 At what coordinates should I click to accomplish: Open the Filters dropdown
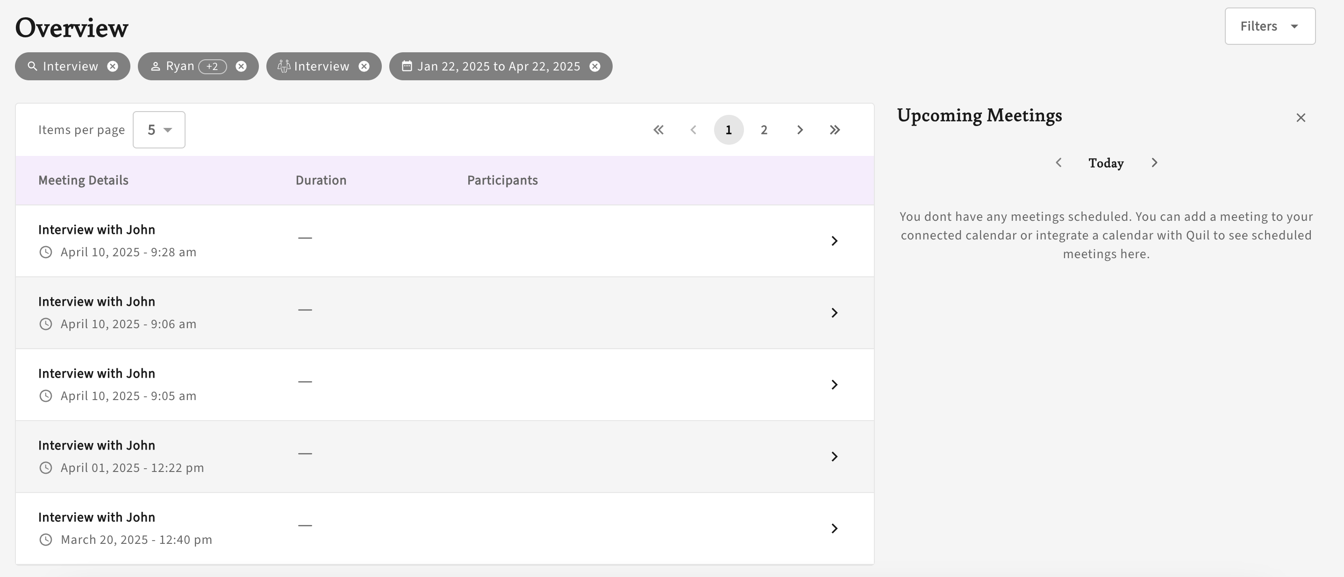pos(1270,26)
